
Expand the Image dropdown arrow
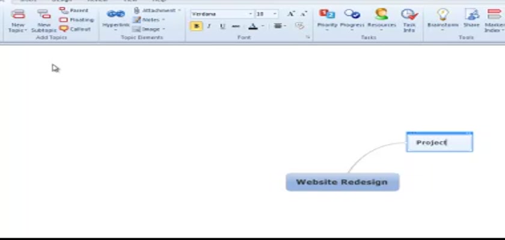click(164, 29)
